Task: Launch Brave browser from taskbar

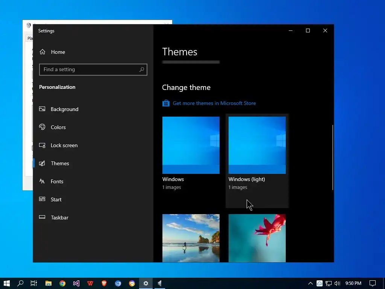Action: 104,283
